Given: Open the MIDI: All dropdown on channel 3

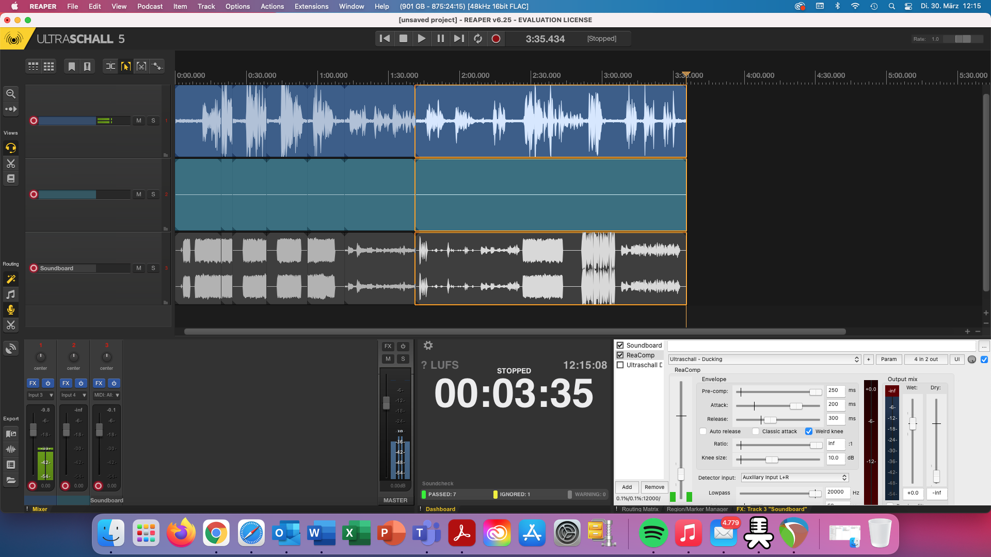Looking at the screenshot, I should tap(107, 396).
